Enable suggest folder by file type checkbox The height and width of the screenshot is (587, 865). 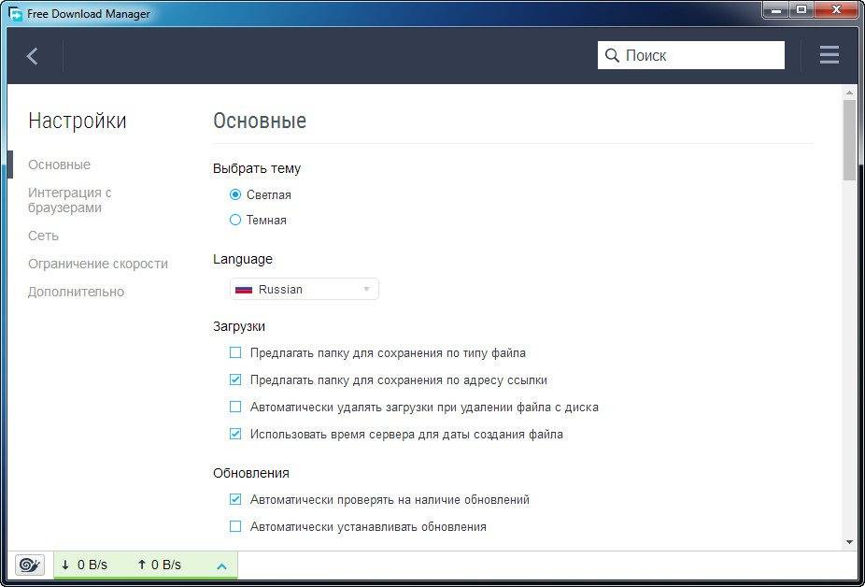click(235, 352)
